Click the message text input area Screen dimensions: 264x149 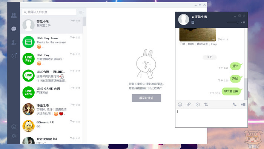coord(211,118)
